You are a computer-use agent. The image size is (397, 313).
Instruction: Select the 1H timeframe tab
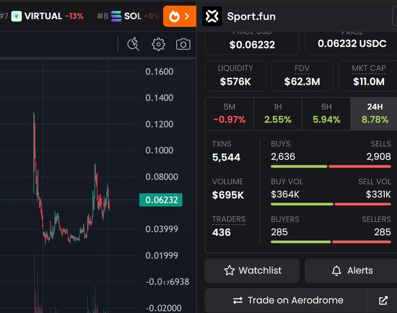(278, 114)
